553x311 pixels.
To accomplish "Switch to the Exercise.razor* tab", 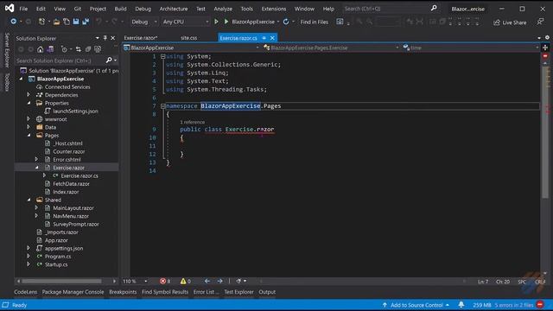I will tap(141, 38).
